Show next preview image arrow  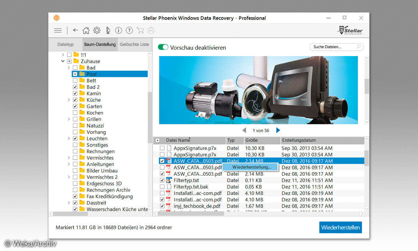[x=278, y=130]
